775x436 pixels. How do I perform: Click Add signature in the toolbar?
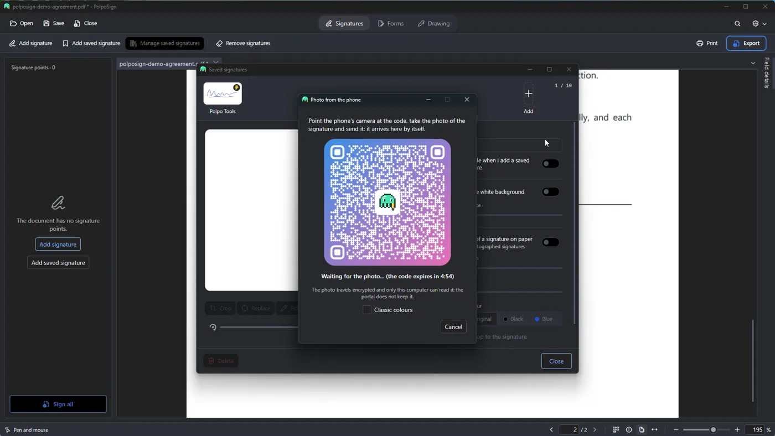(x=31, y=43)
